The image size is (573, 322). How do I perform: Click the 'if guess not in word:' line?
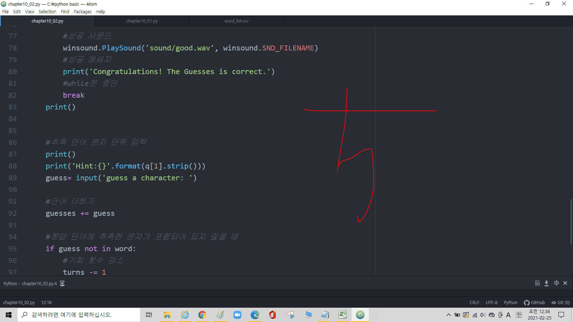(91, 249)
